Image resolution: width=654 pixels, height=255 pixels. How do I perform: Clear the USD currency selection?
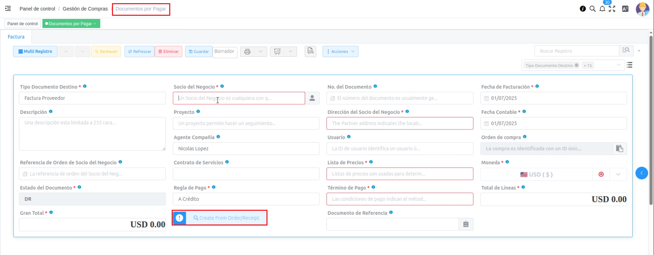click(601, 174)
